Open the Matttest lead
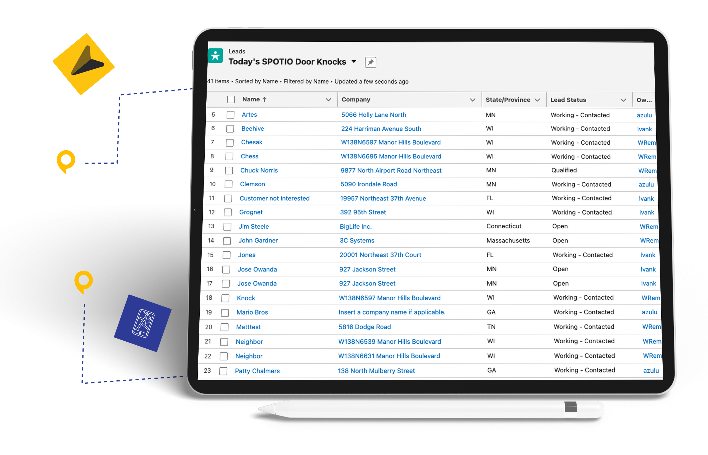708x455 pixels. [x=248, y=327]
